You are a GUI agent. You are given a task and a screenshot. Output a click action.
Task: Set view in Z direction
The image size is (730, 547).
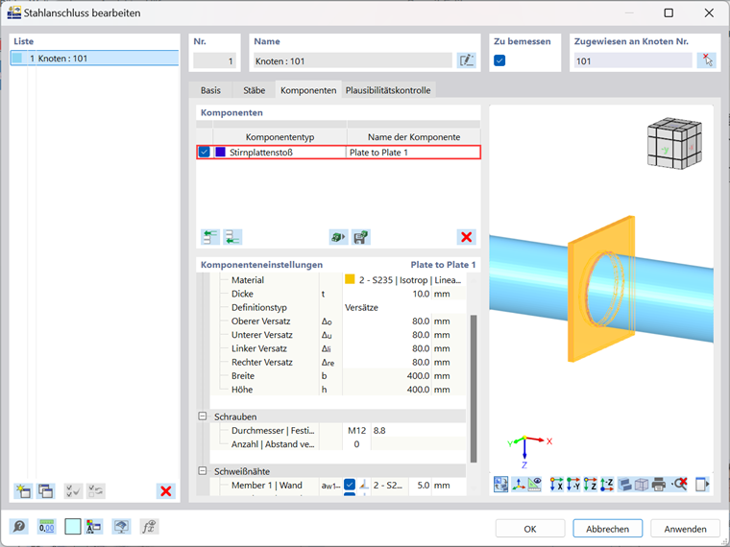[x=590, y=485]
